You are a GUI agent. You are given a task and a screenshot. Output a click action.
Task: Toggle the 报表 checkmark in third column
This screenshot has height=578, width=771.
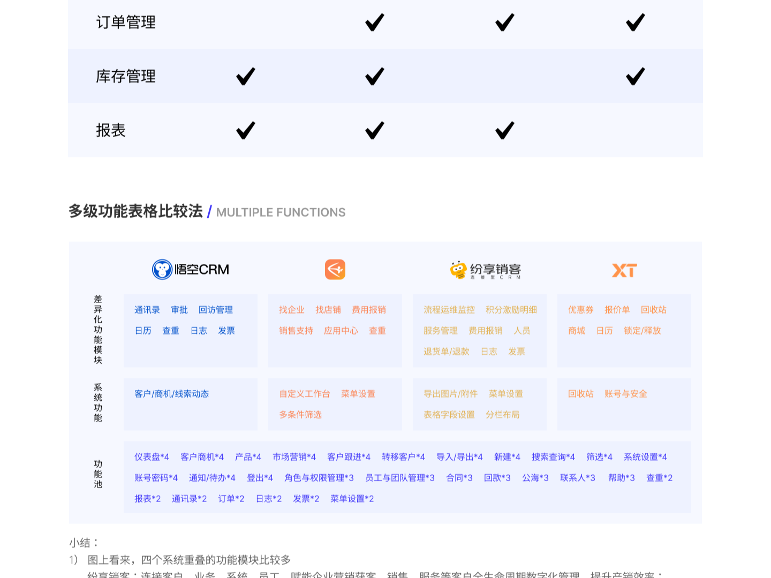(503, 130)
